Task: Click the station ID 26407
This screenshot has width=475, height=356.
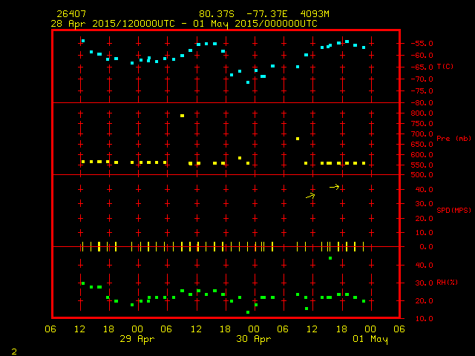Action: (x=71, y=14)
